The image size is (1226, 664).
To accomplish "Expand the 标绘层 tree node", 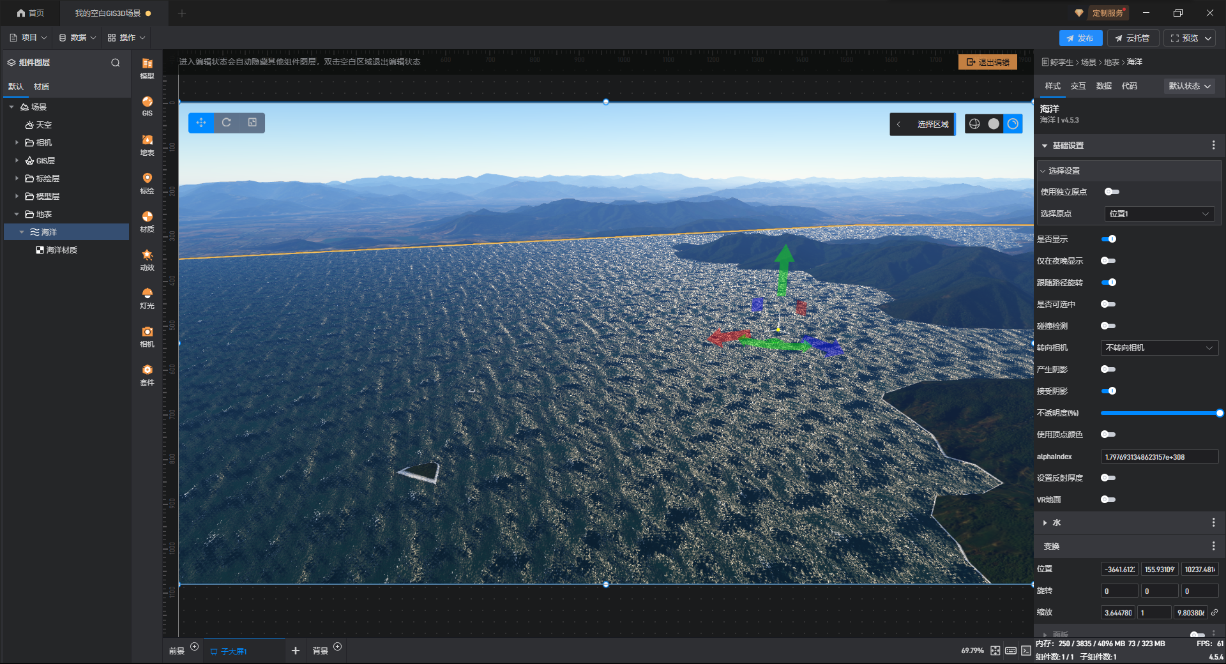I will [x=17, y=178].
